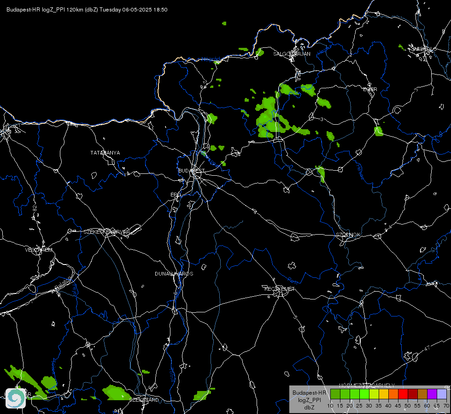The width and height of the screenshot is (451, 414).
Task: Click the '10' value on the legend scale
Action: tap(330, 406)
